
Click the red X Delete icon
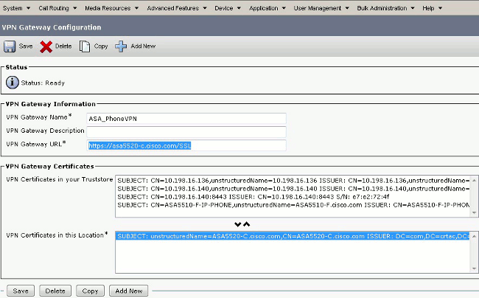pos(46,46)
